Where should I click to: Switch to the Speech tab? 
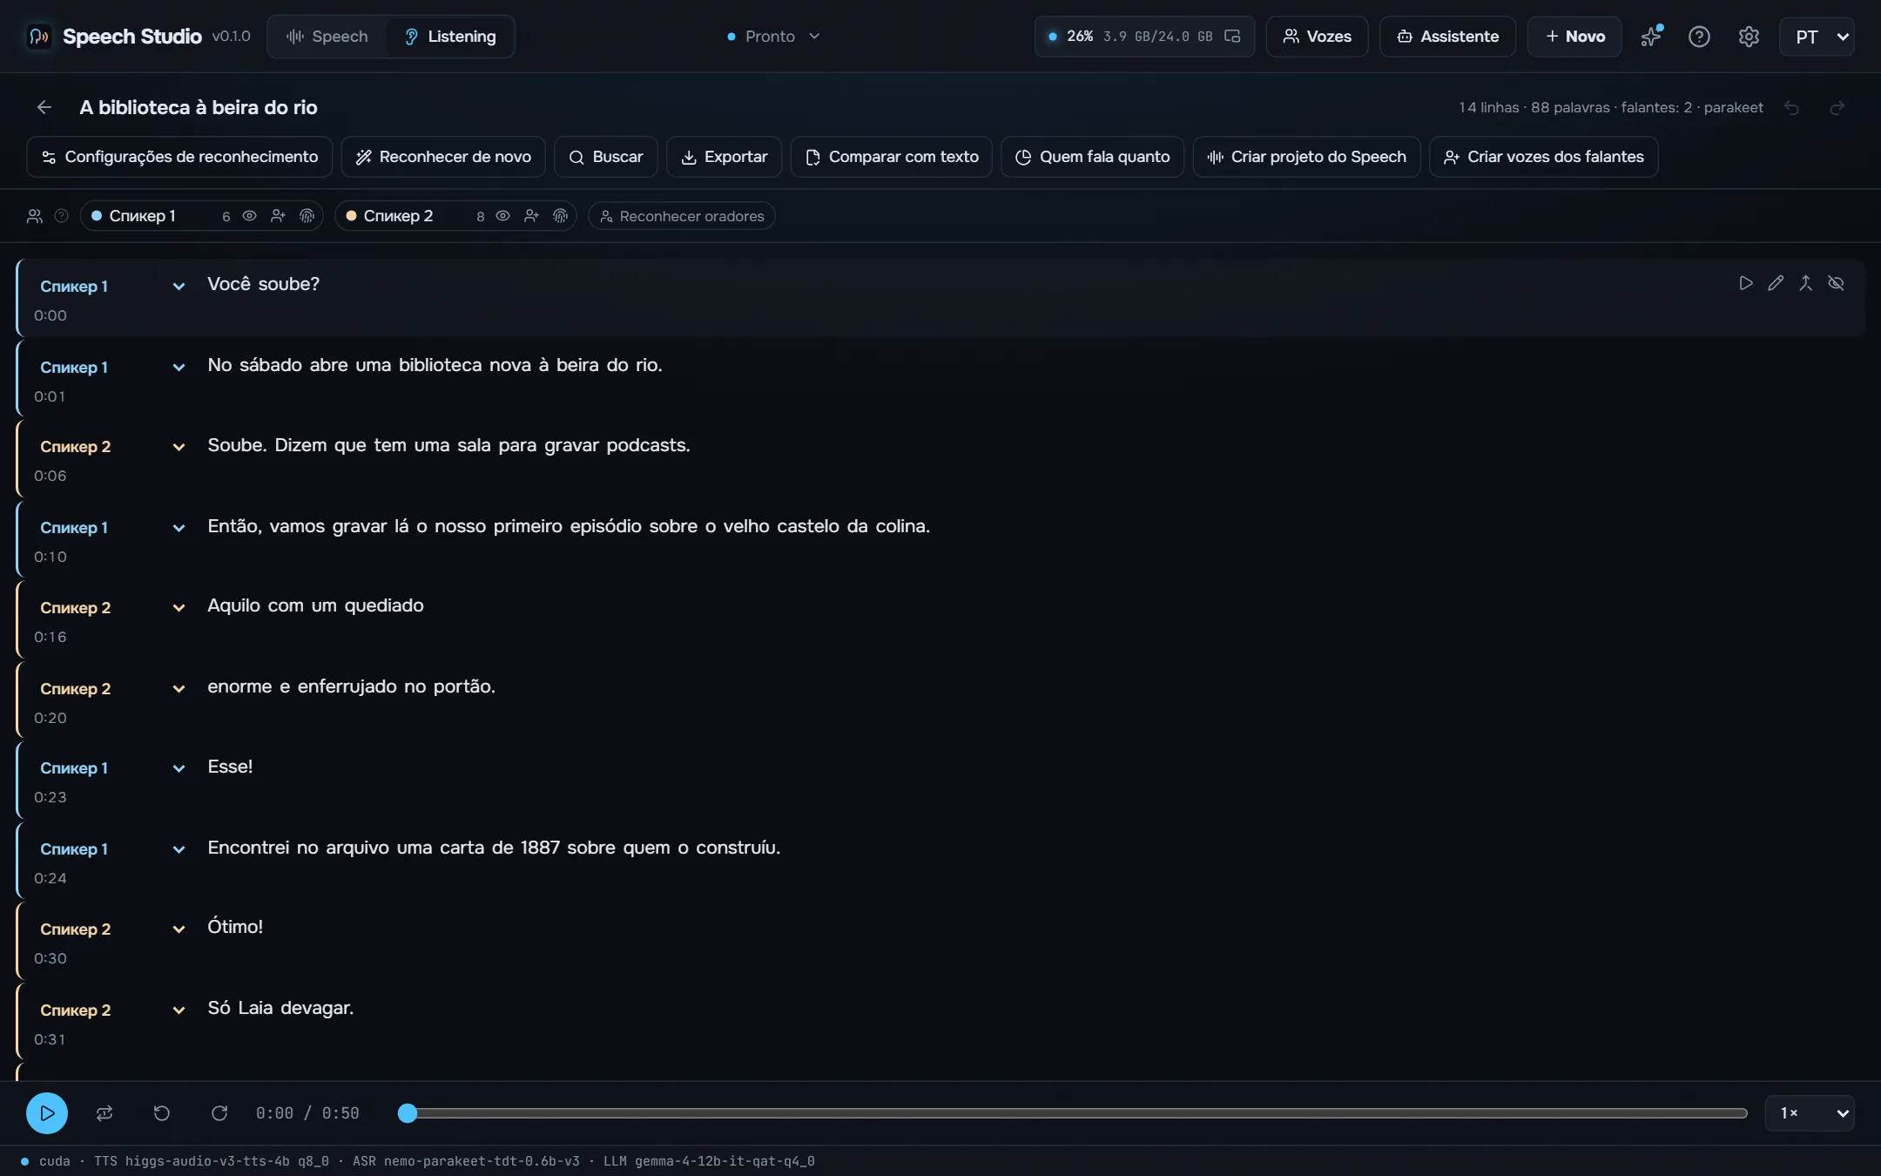[327, 37]
